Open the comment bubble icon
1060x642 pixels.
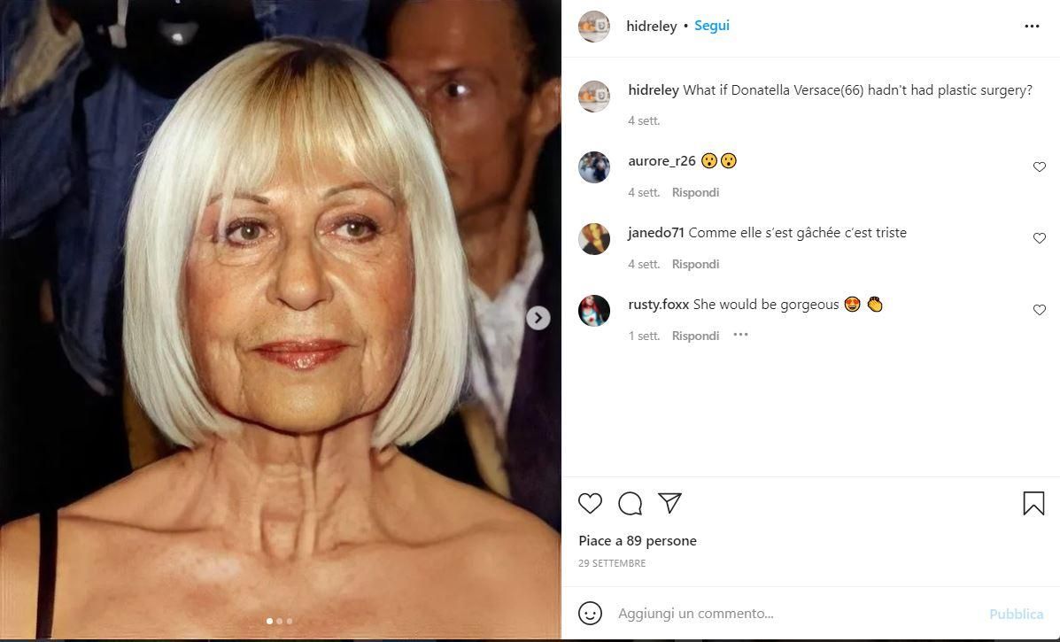click(630, 504)
